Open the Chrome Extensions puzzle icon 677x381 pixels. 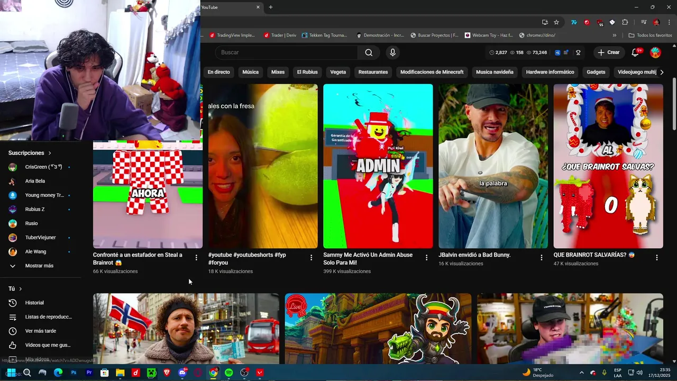625,22
